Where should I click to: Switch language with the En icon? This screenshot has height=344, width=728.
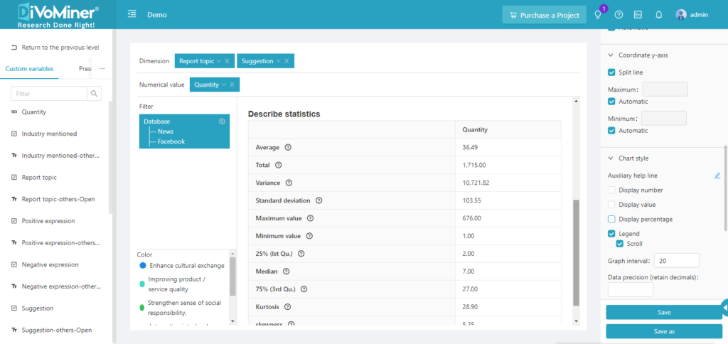tap(638, 15)
